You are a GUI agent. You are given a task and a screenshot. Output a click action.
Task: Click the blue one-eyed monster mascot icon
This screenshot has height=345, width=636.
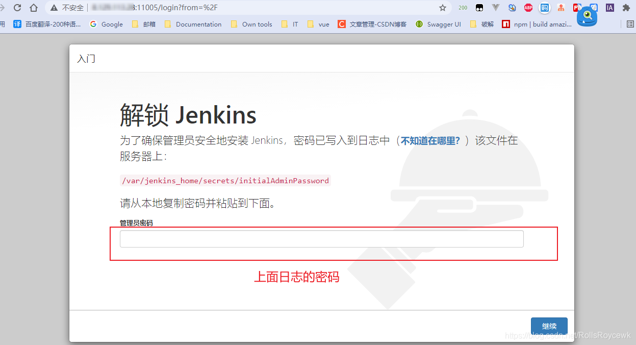(x=587, y=17)
